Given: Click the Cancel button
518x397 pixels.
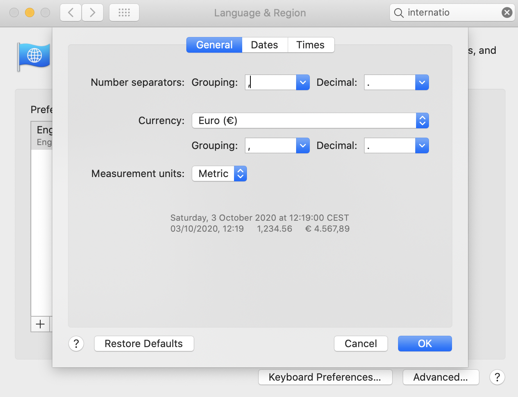Looking at the screenshot, I should point(361,344).
